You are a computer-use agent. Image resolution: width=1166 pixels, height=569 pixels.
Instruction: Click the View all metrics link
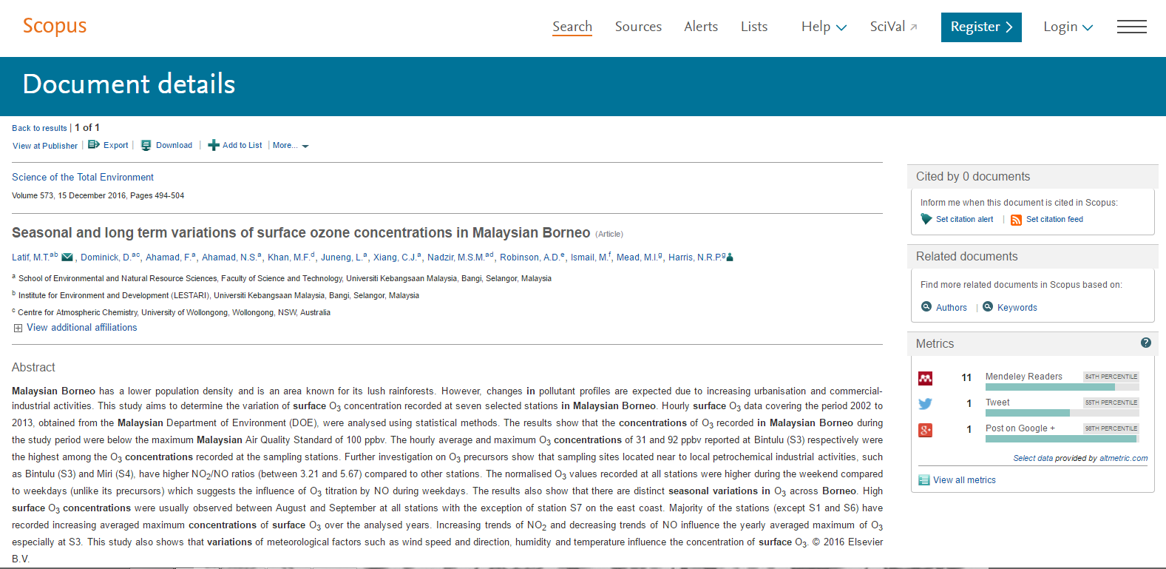point(964,480)
